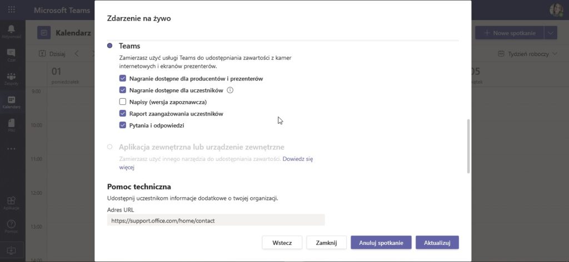Click the Zamknij button
Viewport: 569px width, 262px height.
326,243
